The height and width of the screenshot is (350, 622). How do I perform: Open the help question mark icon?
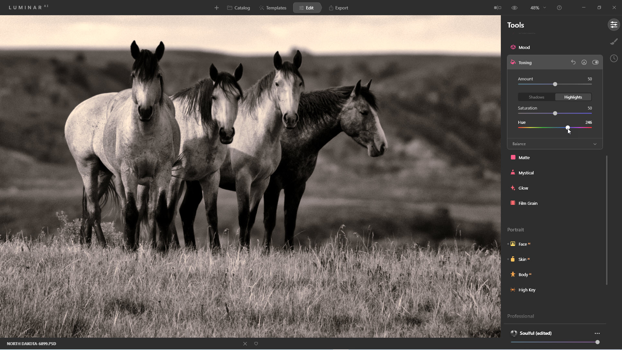coord(559,8)
